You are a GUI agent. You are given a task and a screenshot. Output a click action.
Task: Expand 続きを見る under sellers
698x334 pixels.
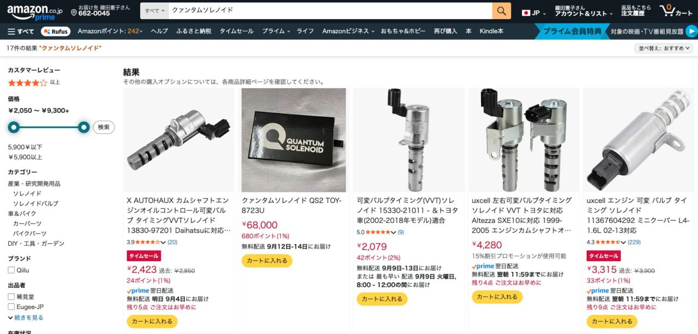(26, 318)
